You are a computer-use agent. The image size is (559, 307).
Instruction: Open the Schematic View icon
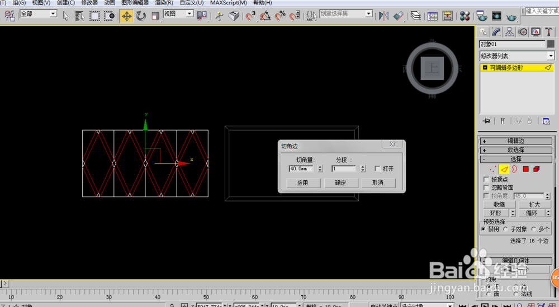[x=447, y=16]
